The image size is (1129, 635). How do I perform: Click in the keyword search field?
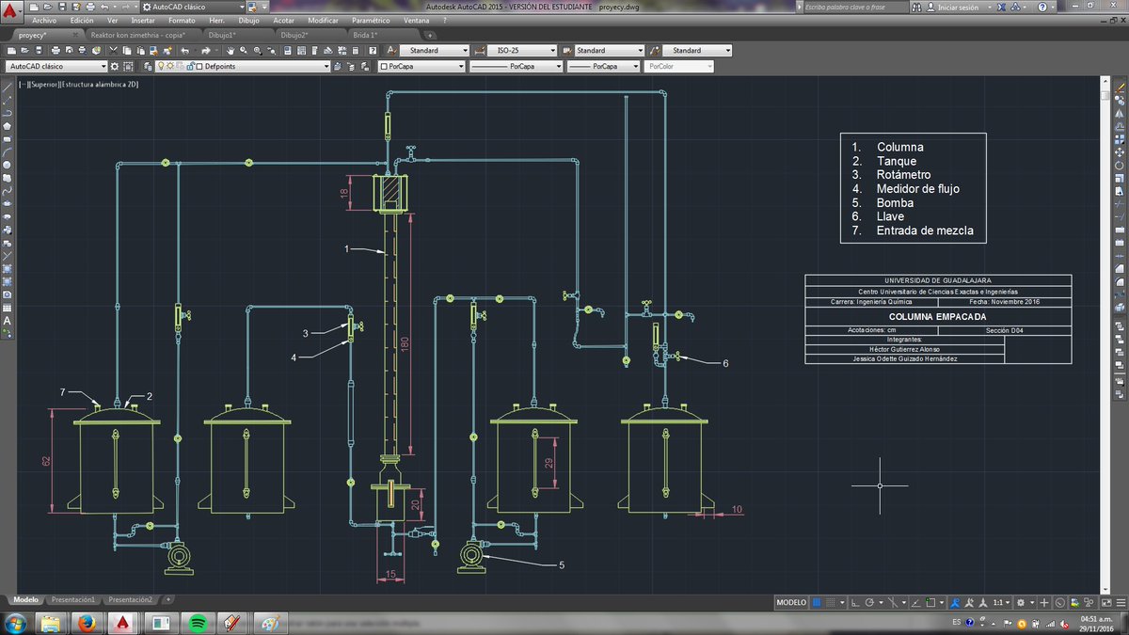tap(856, 7)
